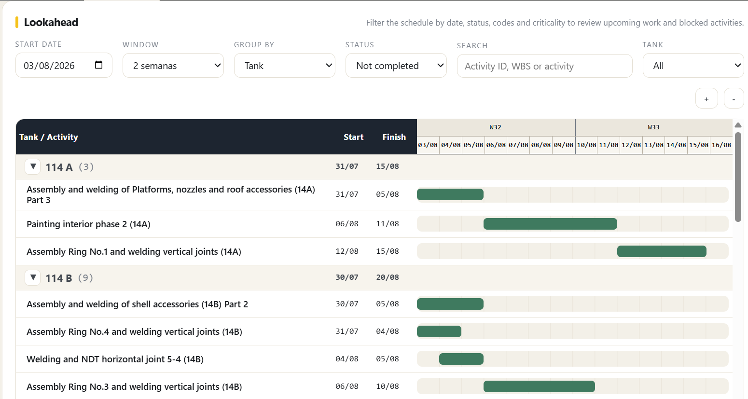Click the zoom in plus button

click(706, 98)
